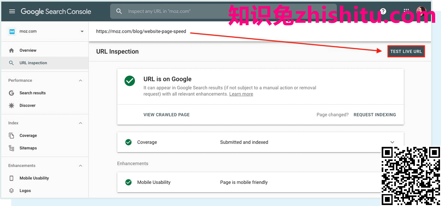Click the moz.com property logo icon

pyautogui.click(x=12, y=31)
